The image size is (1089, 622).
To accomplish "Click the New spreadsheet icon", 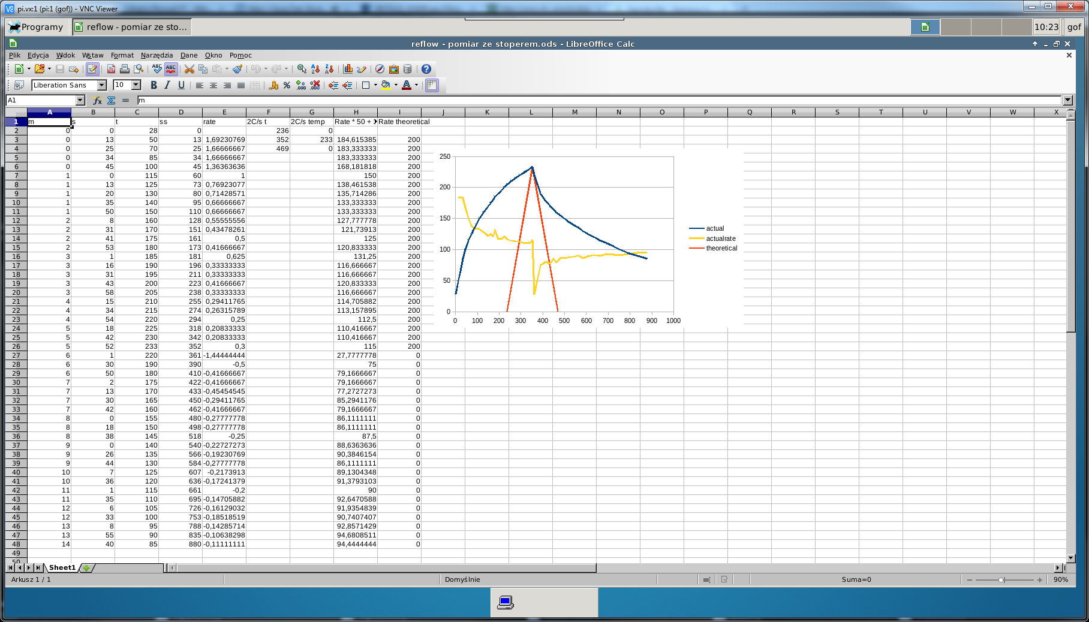I will click(x=19, y=69).
